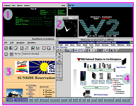
Task: Select the organization chart tool
Action: click(x=61, y=63)
